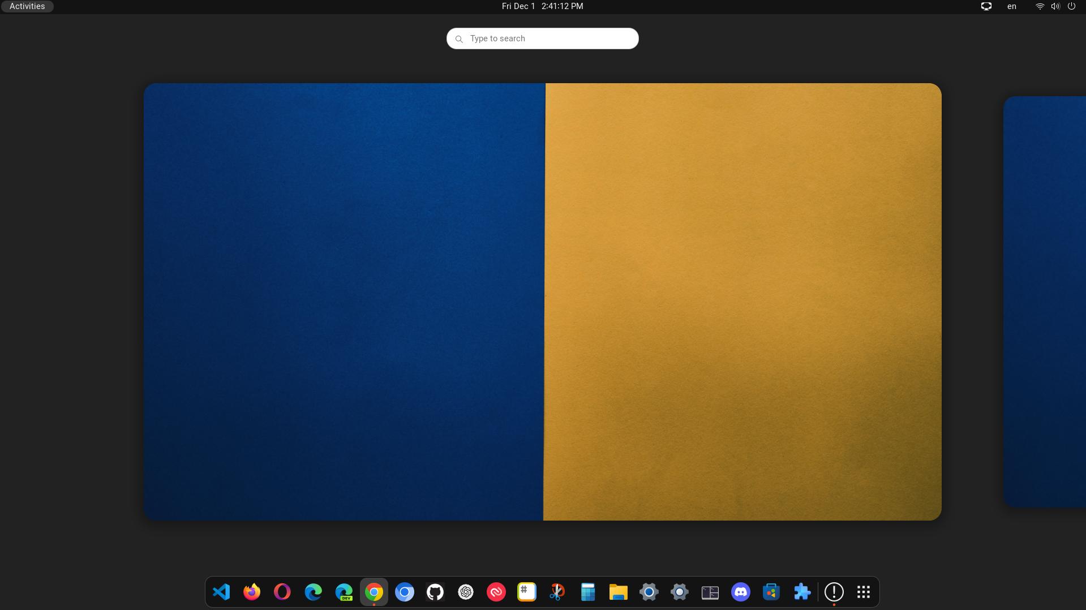The width and height of the screenshot is (1086, 610).
Task: Launch the scissors screenshot tool icon
Action: (x=557, y=592)
